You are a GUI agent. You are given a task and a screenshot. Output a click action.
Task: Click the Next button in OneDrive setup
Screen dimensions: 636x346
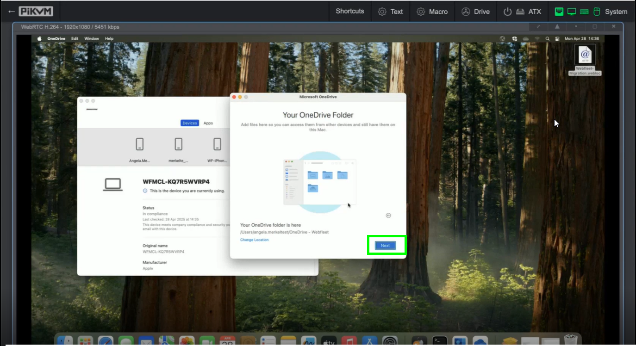[x=385, y=246]
